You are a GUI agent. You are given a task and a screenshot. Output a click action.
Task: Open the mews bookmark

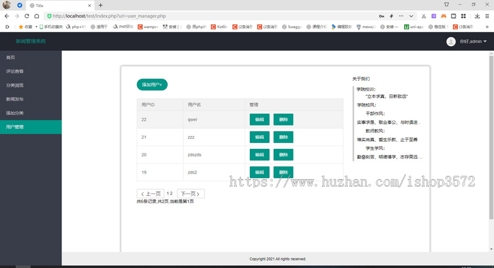pyautogui.click(x=366, y=27)
